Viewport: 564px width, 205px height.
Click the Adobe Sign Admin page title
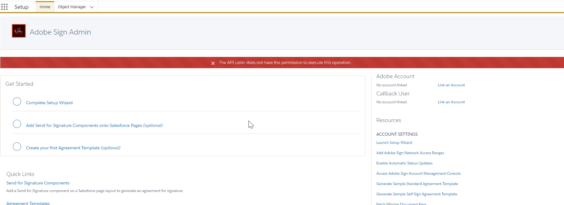60,32
